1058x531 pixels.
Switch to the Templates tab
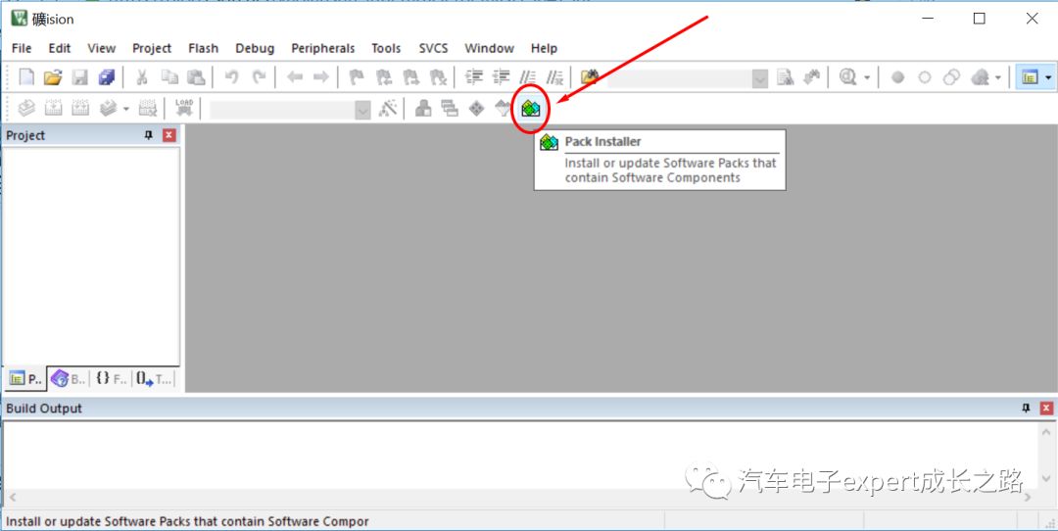click(x=153, y=379)
